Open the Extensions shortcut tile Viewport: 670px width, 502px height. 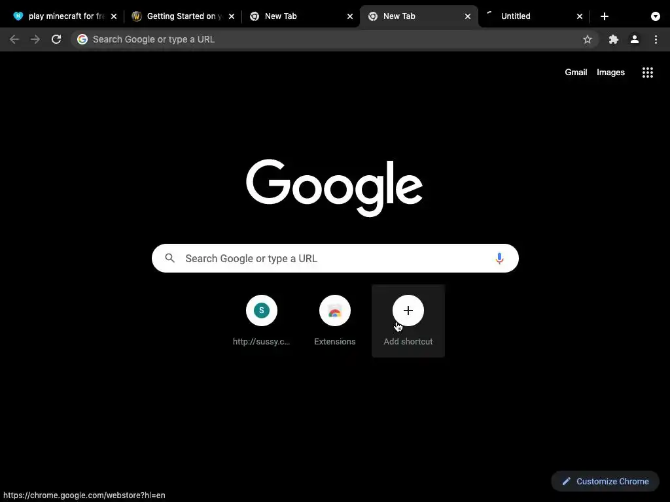[x=335, y=320]
